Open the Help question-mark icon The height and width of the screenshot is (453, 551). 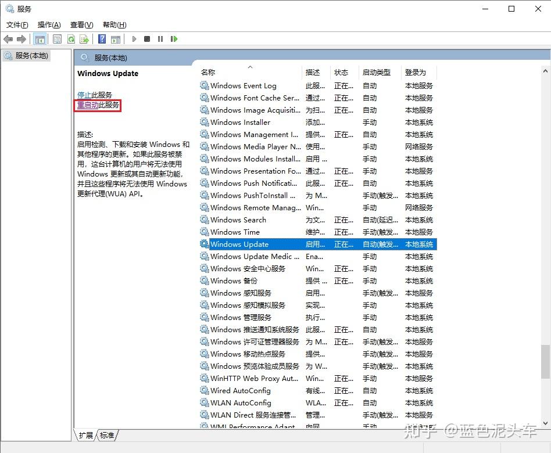(102, 39)
